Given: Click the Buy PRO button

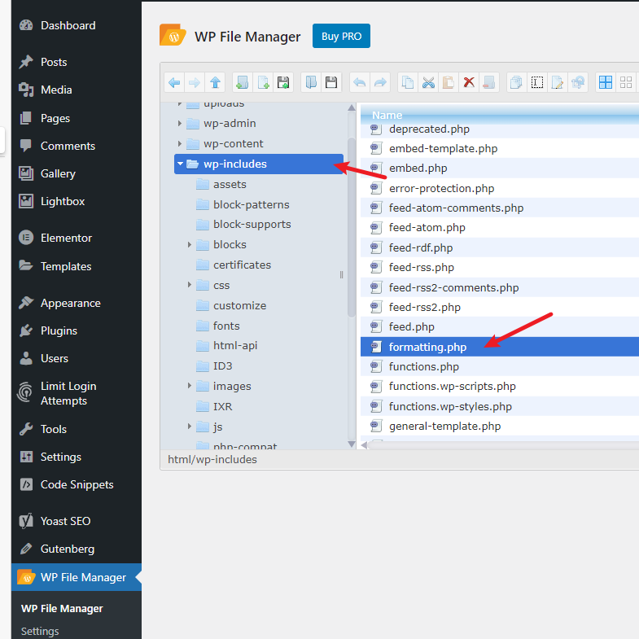Looking at the screenshot, I should (x=341, y=36).
